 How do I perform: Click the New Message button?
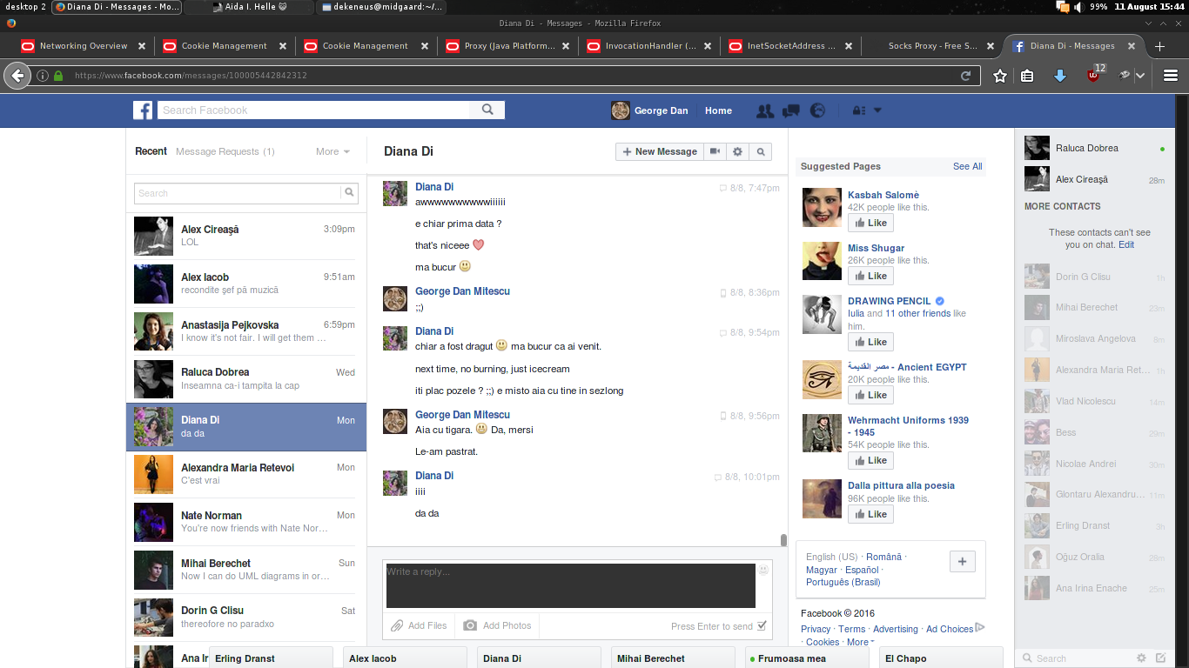660,151
